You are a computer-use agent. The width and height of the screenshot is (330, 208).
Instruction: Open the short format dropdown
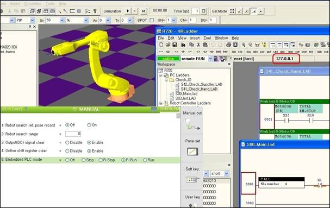(227, 173)
